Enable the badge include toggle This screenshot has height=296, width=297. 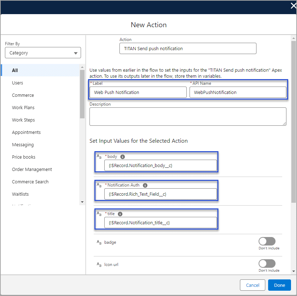(267, 241)
